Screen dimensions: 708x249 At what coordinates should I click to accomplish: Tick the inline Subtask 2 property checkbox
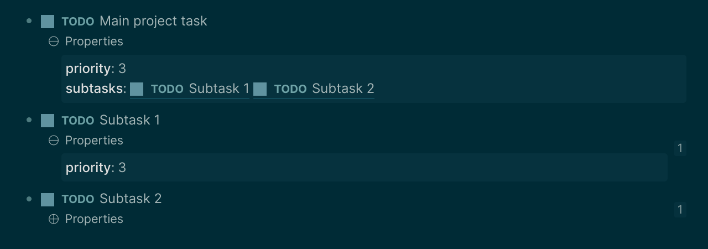click(x=260, y=89)
